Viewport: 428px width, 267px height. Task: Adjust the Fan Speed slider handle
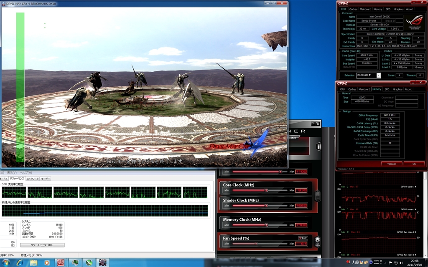click(256, 244)
